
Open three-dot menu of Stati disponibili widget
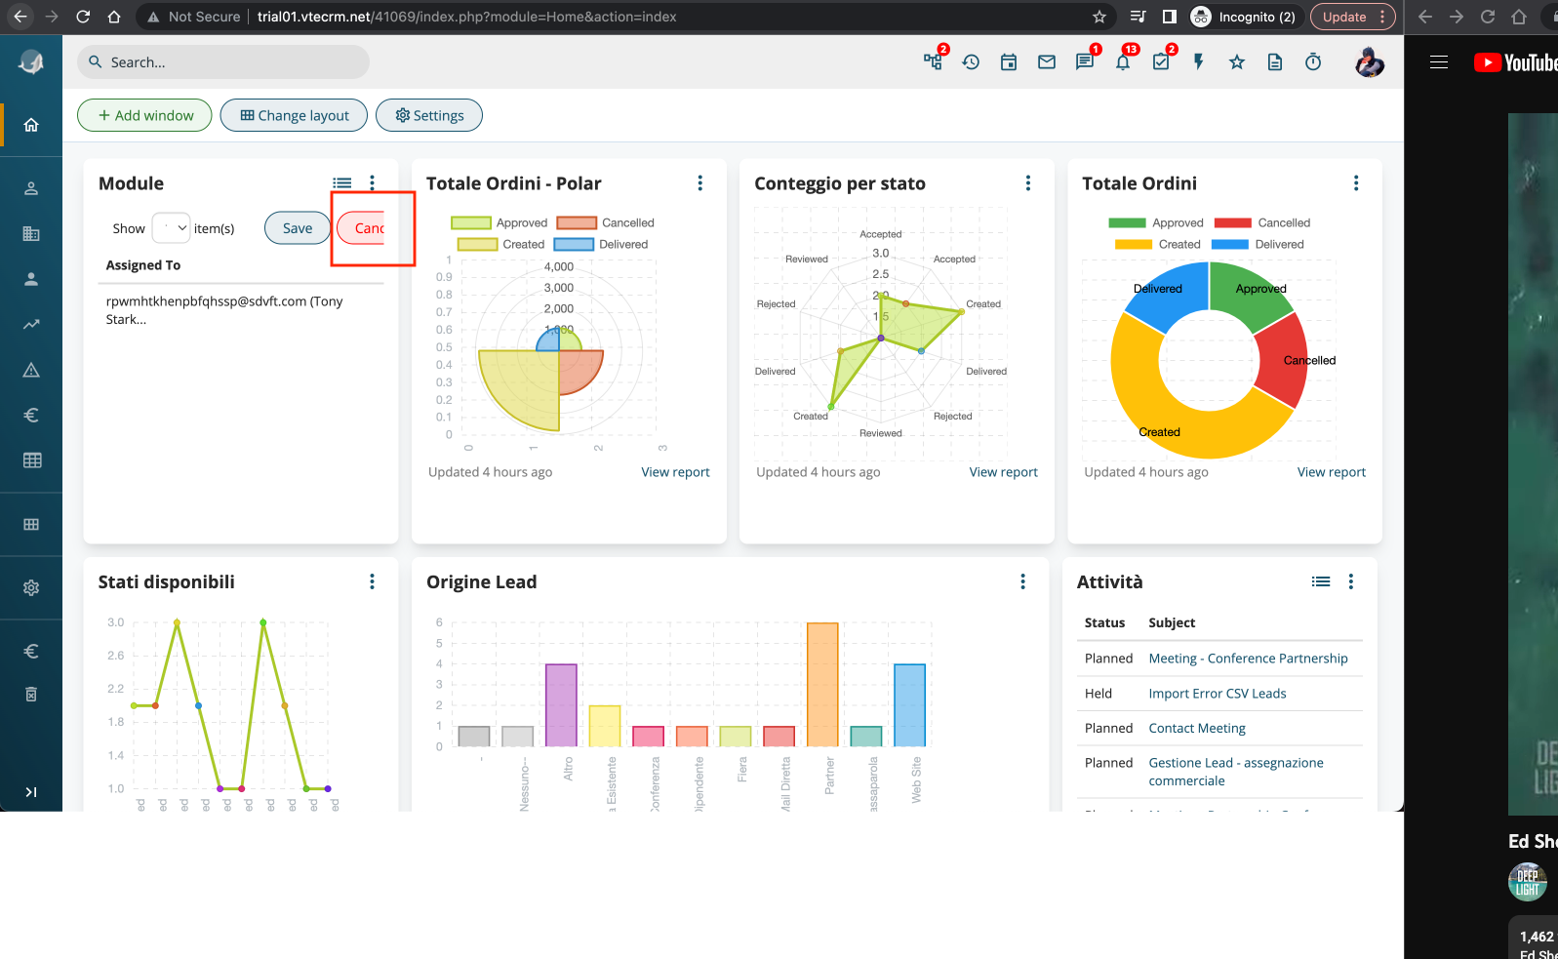pyautogui.click(x=372, y=581)
